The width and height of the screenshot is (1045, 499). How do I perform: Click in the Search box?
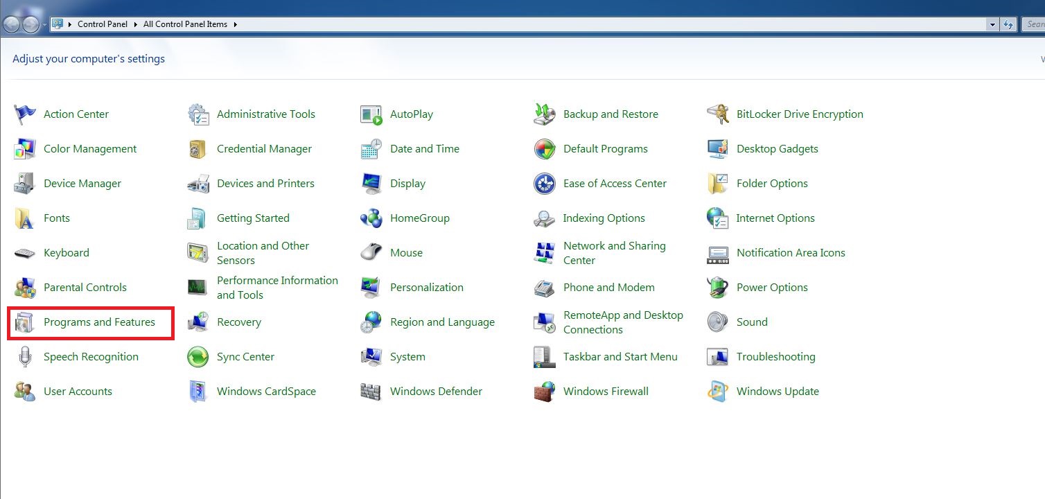point(1033,24)
